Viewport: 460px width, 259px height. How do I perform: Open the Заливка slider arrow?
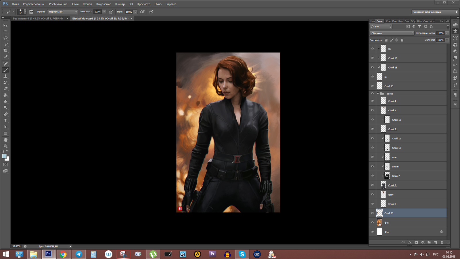447,40
